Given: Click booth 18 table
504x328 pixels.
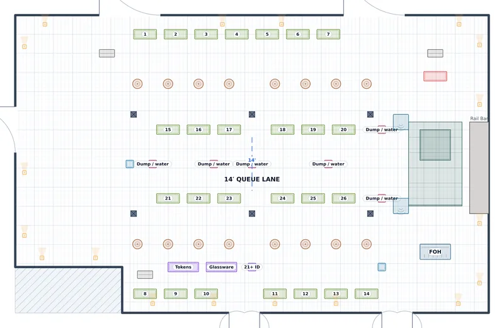Looking at the screenshot, I should [282, 130].
